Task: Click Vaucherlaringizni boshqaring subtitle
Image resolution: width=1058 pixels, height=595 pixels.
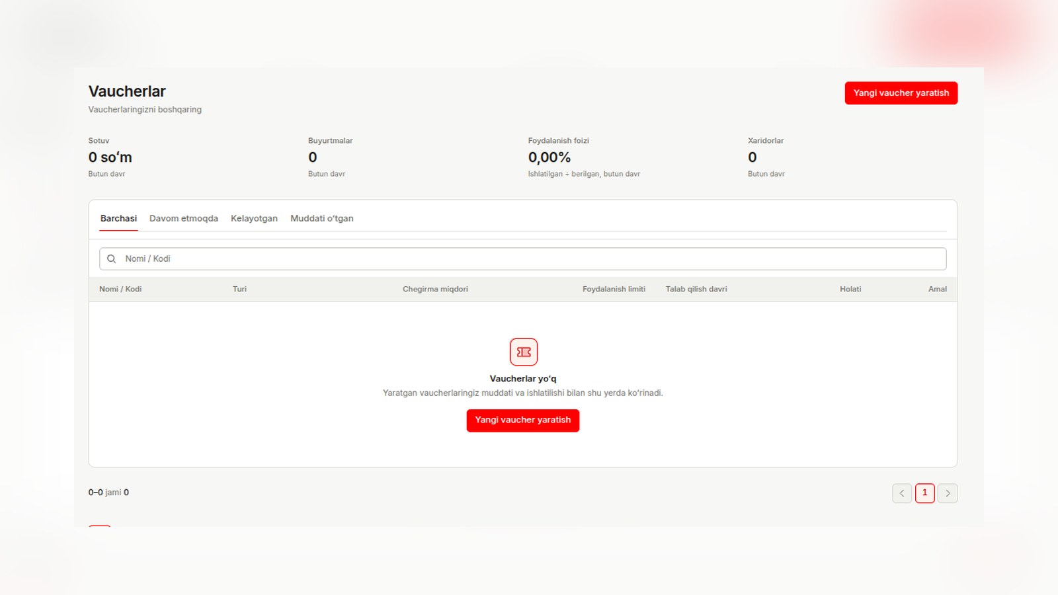Action: (145, 110)
